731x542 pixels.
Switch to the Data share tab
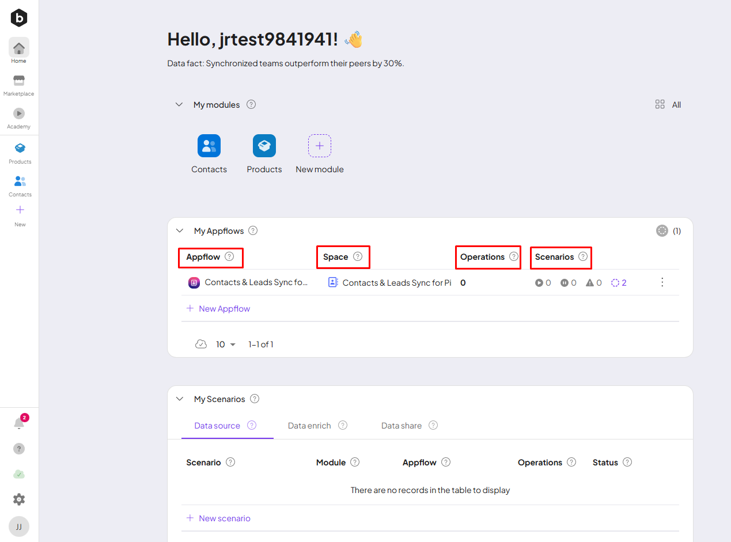(402, 426)
